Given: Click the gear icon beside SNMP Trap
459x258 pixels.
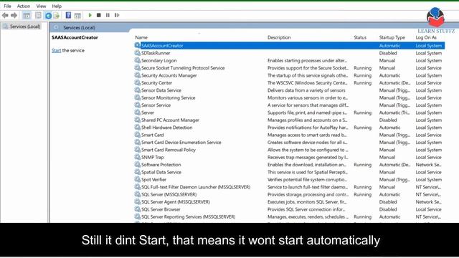Looking at the screenshot, I should (x=137, y=157).
